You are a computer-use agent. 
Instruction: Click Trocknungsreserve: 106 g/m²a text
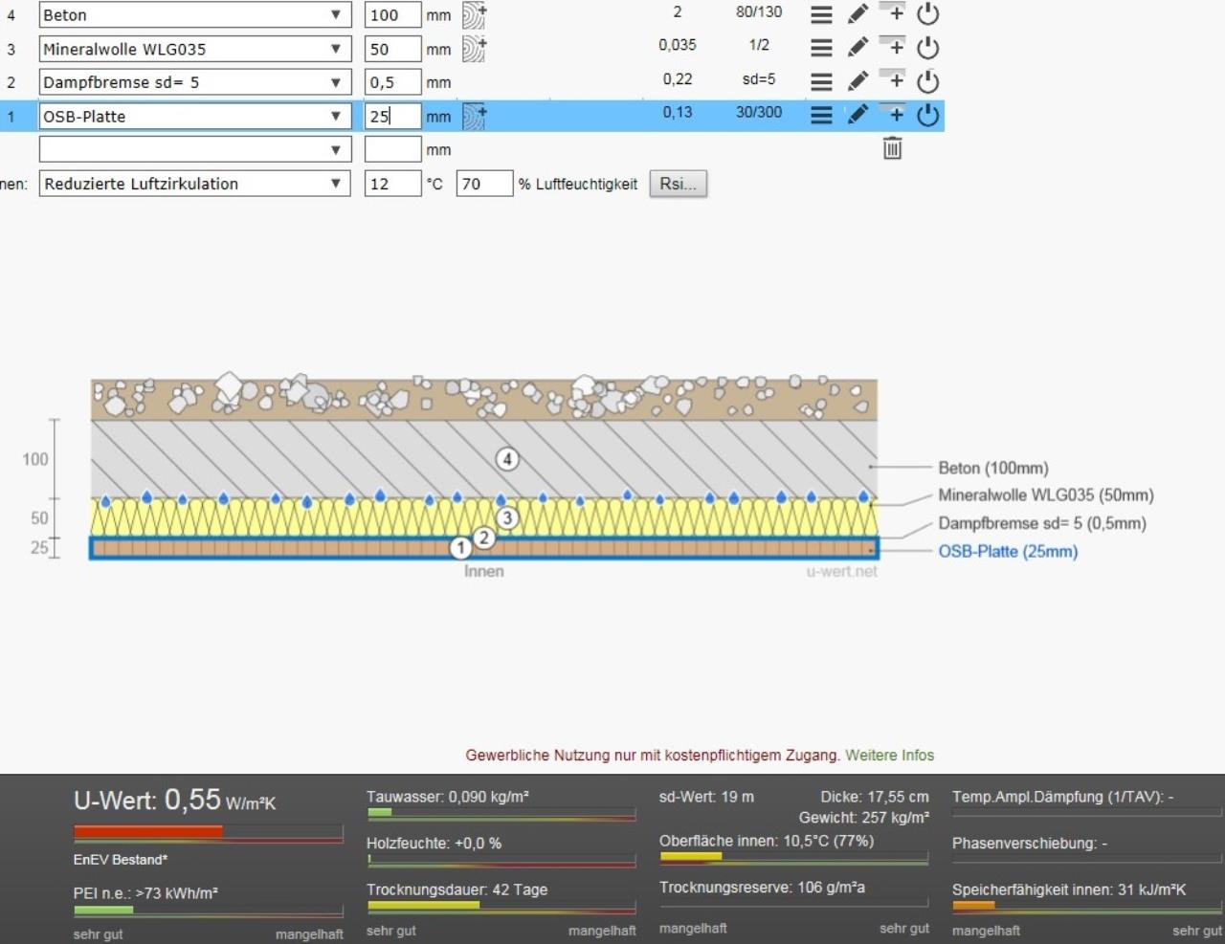(762, 887)
